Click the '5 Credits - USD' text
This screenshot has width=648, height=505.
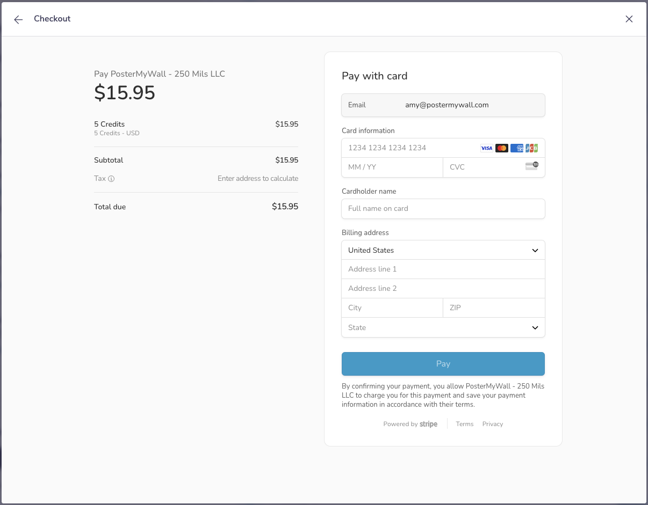click(117, 133)
